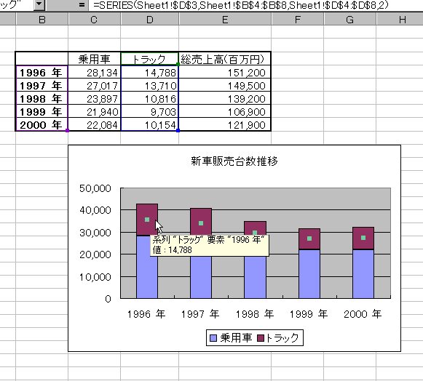The image size is (423, 381).
Task: Click the トラック header cell
Action: click(149, 59)
